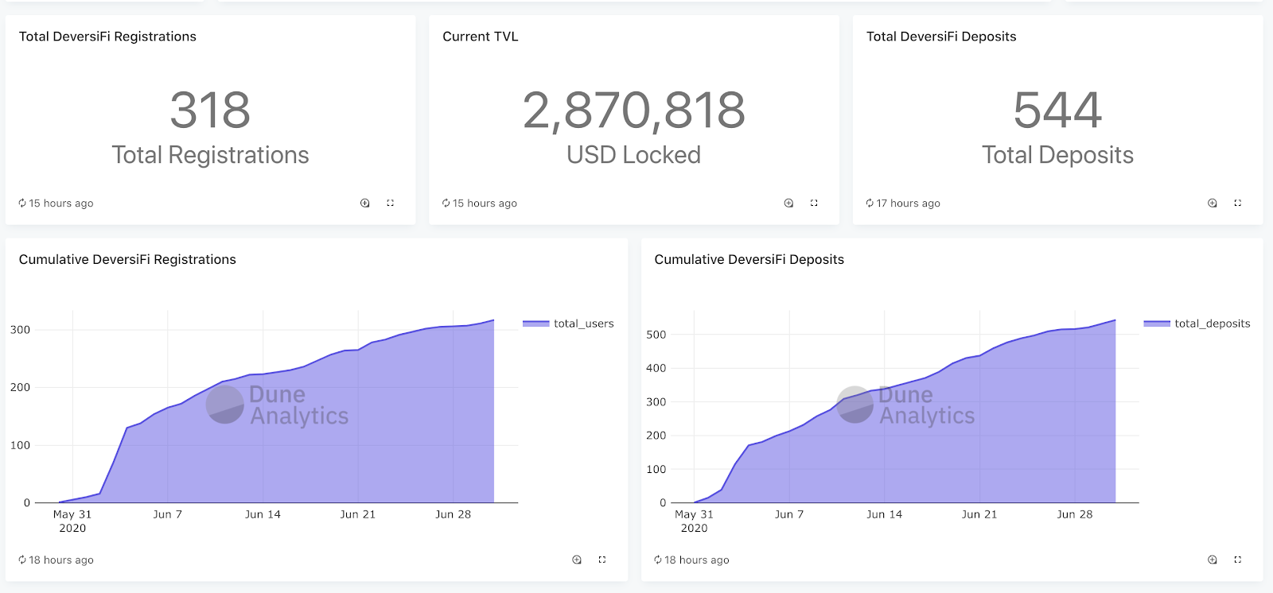The width and height of the screenshot is (1273, 593).
Task: Toggle total_deposits legend series
Action: 1197,324
